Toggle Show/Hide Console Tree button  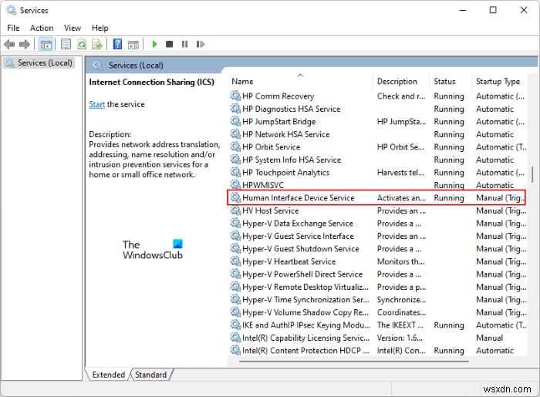point(46,45)
